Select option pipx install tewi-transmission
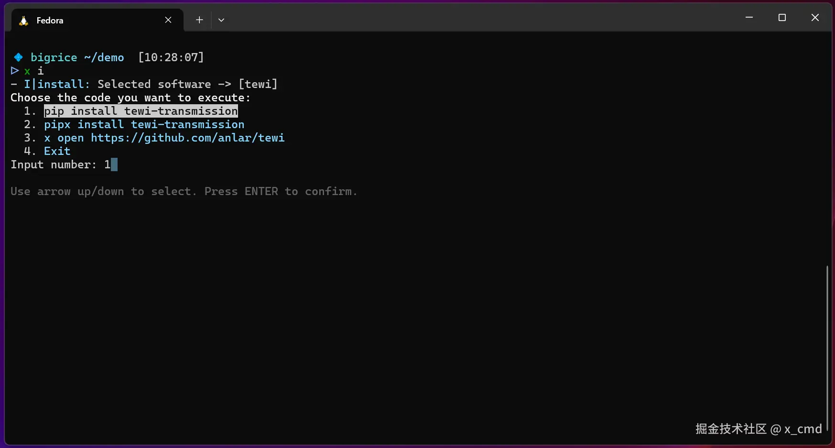 (144, 124)
